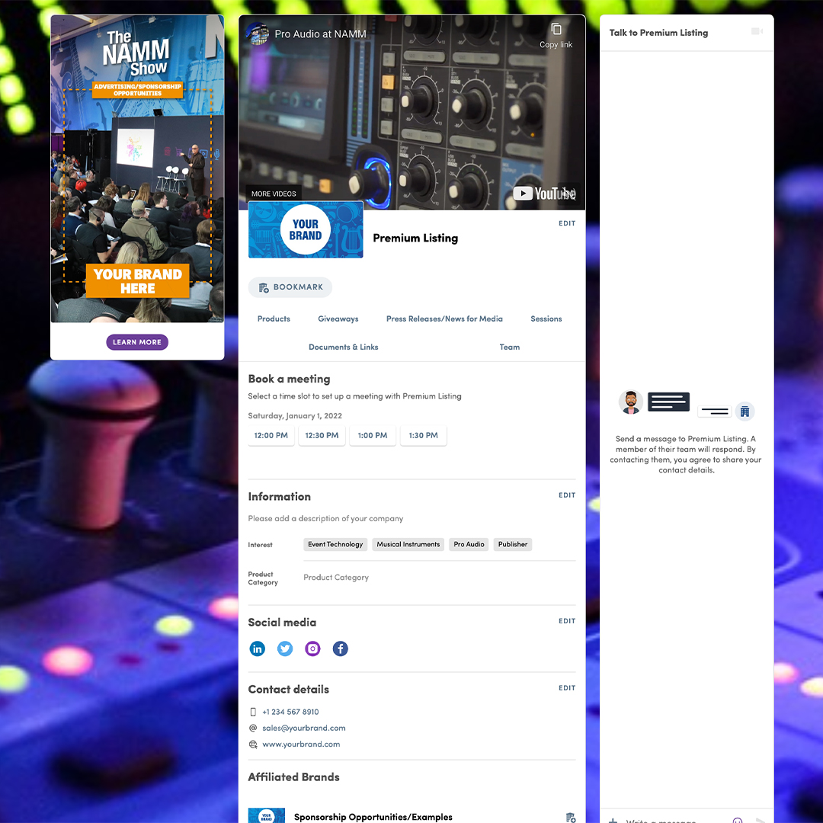Go to the Documents & Links tab
823x823 pixels.
click(x=343, y=347)
